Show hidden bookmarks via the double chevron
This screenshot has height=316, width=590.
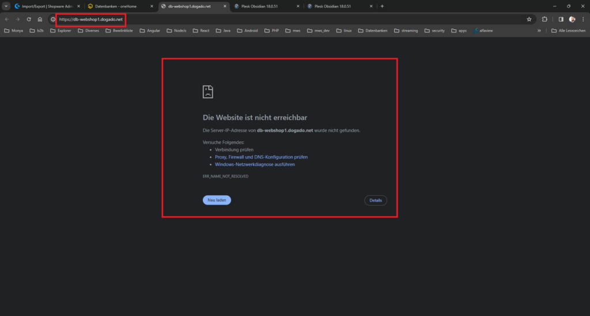pos(539,30)
